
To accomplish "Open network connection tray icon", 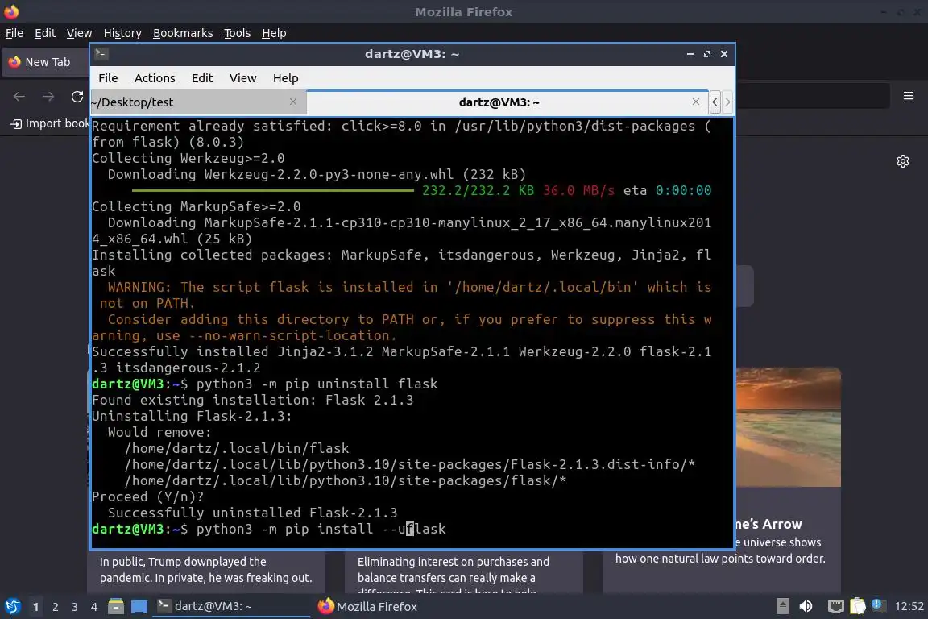I will (x=835, y=606).
